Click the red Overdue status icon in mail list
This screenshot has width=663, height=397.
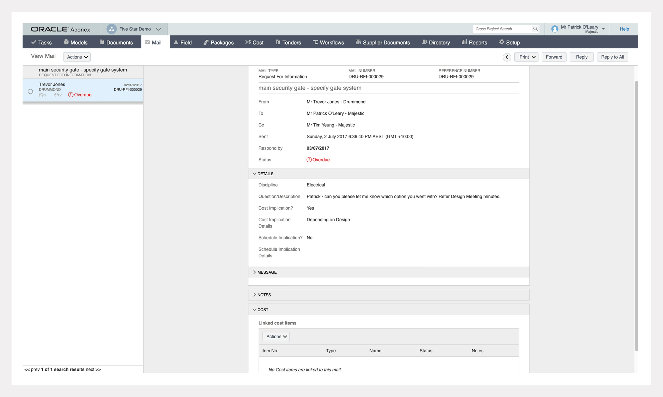pos(71,95)
